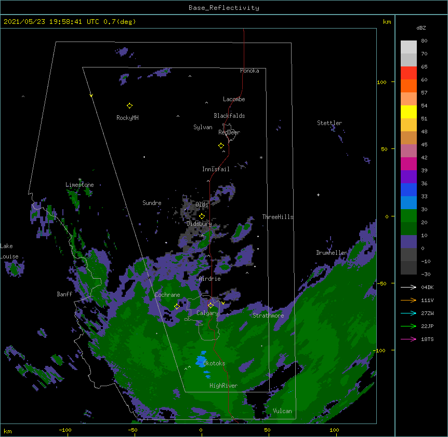Click the Banff town label

(x=64, y=294)
